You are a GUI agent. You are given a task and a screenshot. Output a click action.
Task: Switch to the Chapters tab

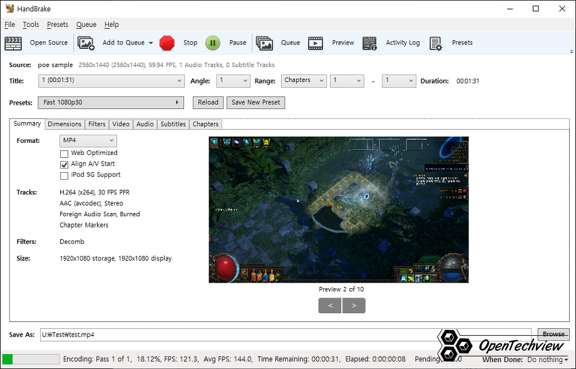[205, 124]
